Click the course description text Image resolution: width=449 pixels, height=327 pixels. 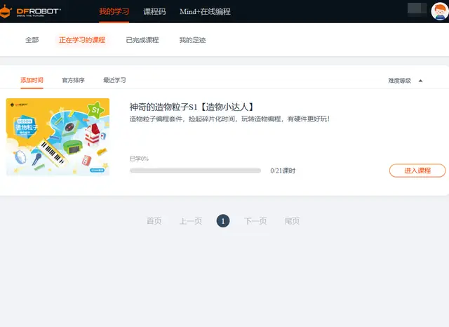(229, 119)
